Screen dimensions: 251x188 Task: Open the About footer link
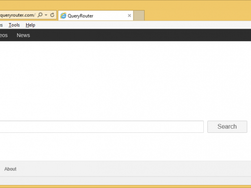pyautogui.click(x=11, y=169)
